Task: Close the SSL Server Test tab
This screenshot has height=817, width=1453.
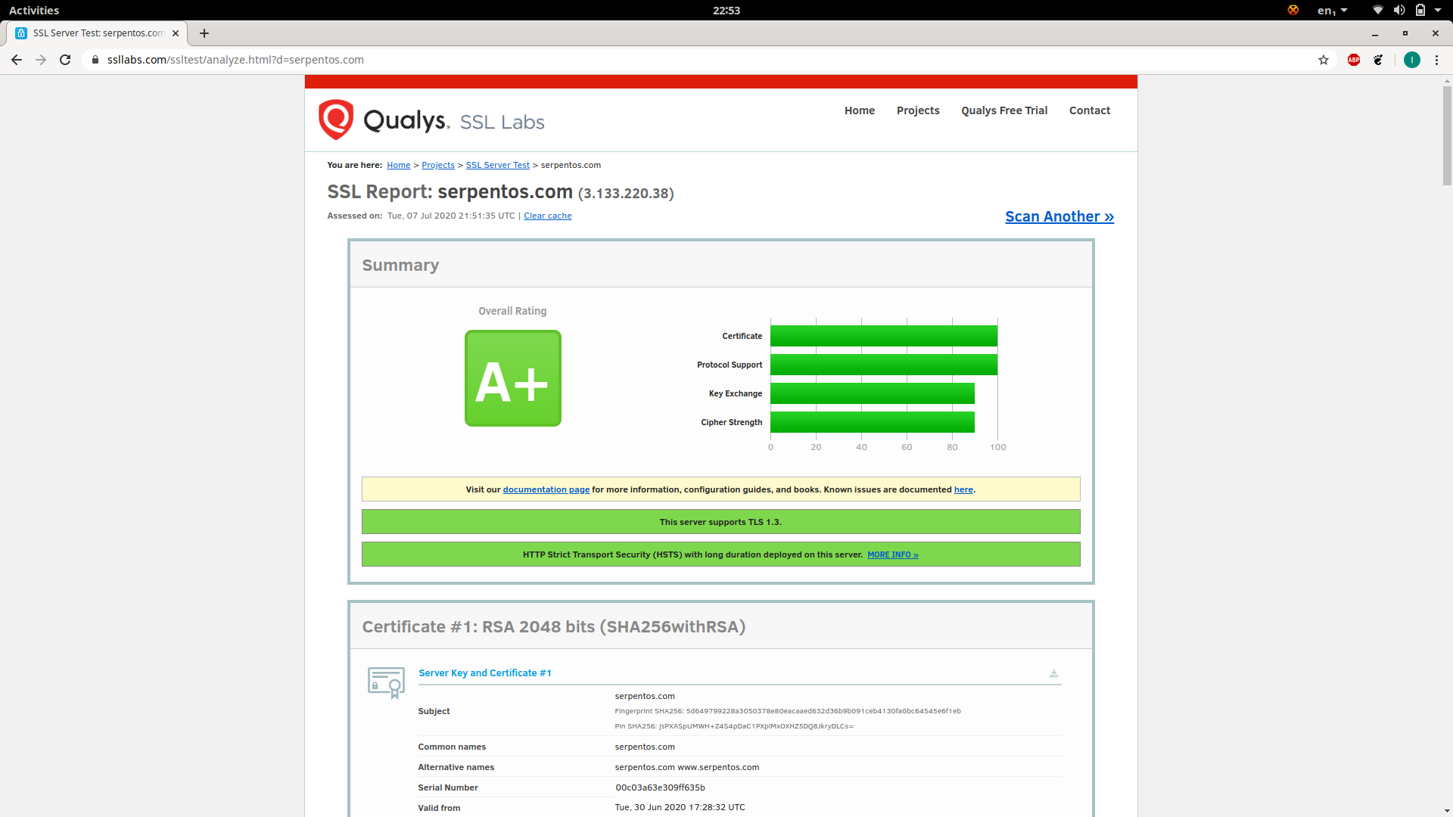Action: click(x=176, y=33)
